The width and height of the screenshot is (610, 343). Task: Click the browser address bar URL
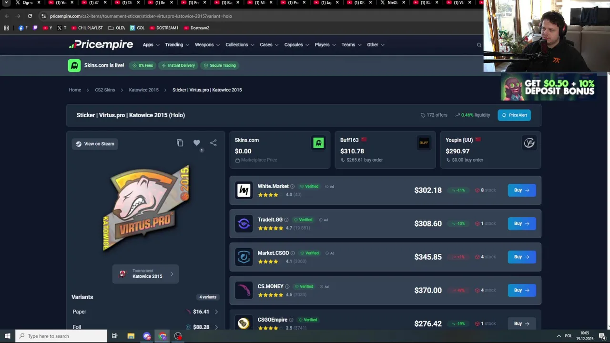click(141, 16)
